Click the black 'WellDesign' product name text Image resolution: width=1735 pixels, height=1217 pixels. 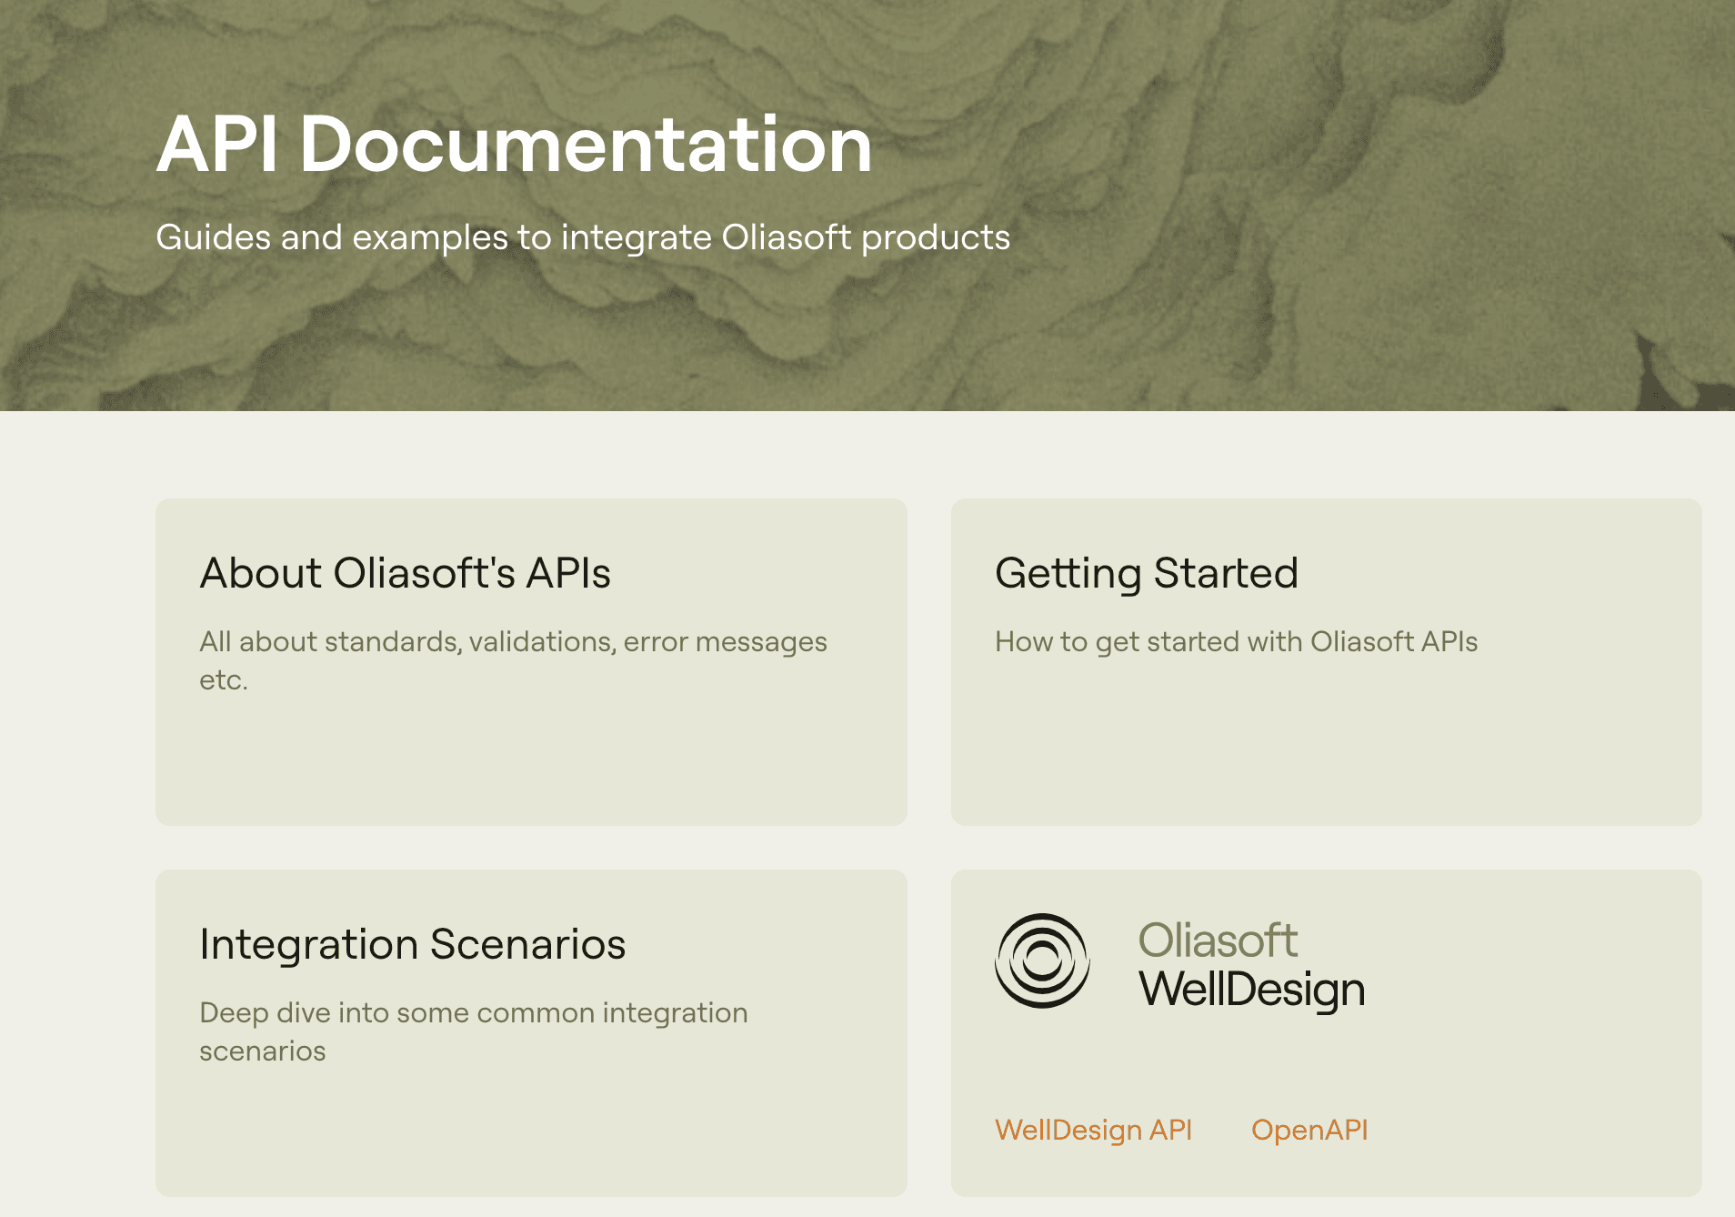1251,990
